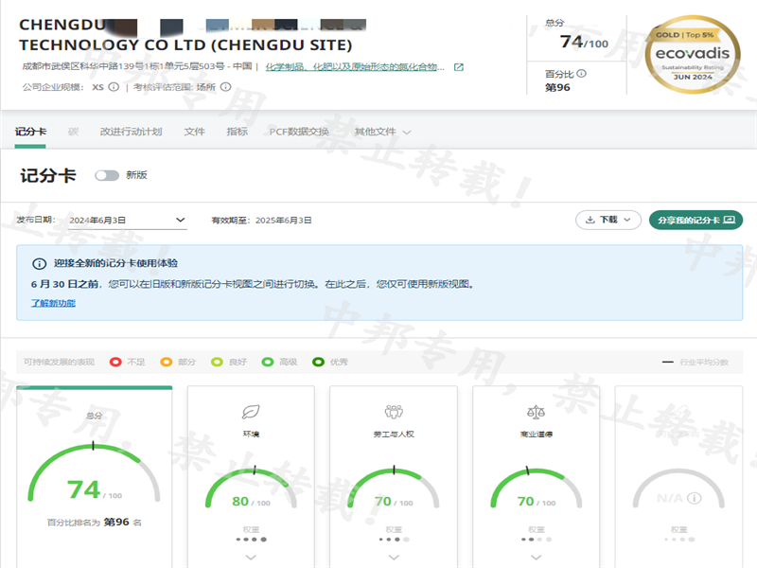Click the leaf icon on 环境 card
This screenshot has height=568, width=757.
click(x=251, y=412)
